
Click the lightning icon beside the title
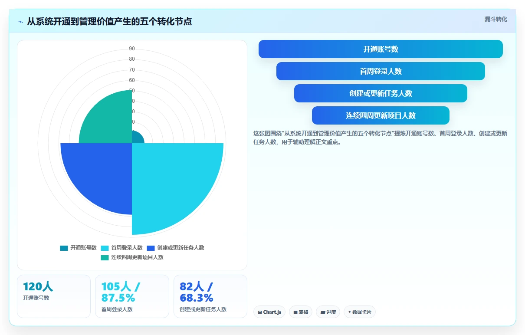(x=21, y=22)
